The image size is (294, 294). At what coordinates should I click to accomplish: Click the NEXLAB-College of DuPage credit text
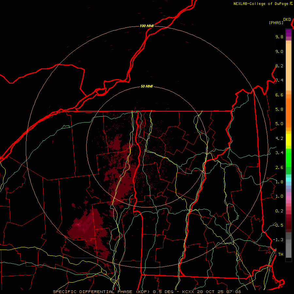tap(261, 4)
